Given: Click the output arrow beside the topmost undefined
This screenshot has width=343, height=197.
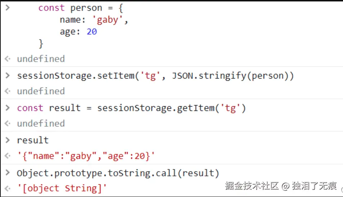Looking at the screenshot, I should [8, 59].
